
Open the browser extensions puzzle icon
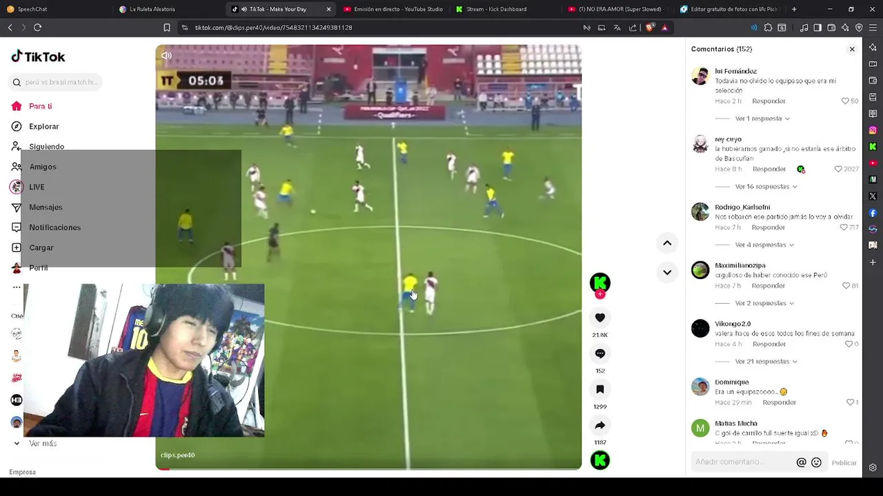(768, 28)
